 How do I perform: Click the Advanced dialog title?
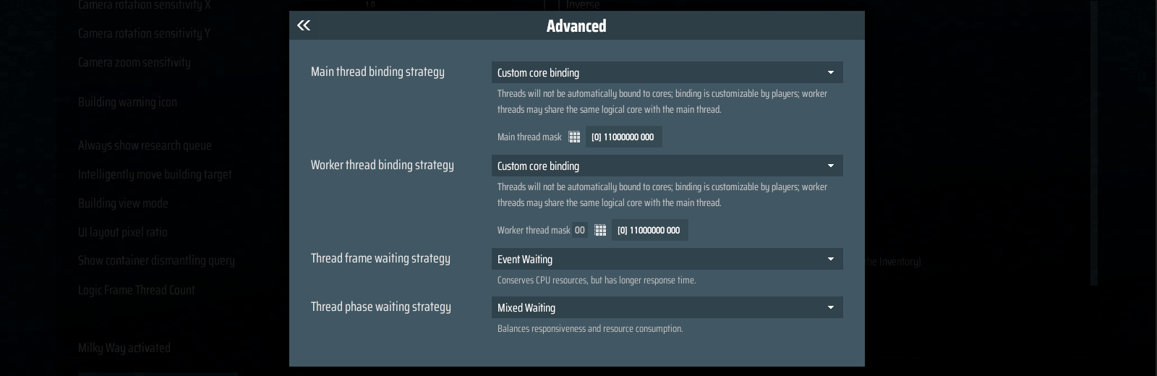(x=576, y=26)
